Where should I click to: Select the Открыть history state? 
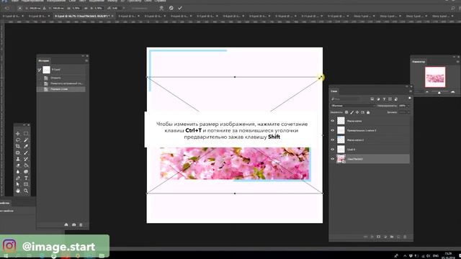[x=55, y=78]
